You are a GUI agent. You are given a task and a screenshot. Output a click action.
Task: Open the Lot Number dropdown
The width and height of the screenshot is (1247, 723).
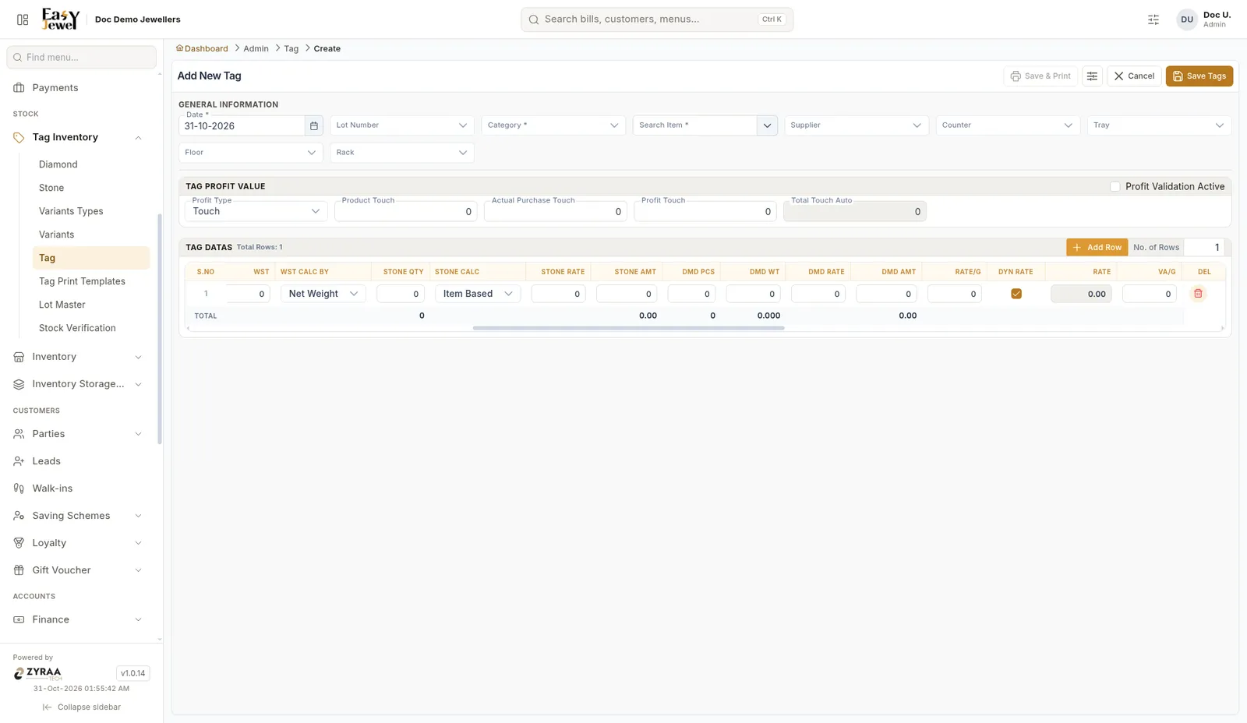[402, 125]
